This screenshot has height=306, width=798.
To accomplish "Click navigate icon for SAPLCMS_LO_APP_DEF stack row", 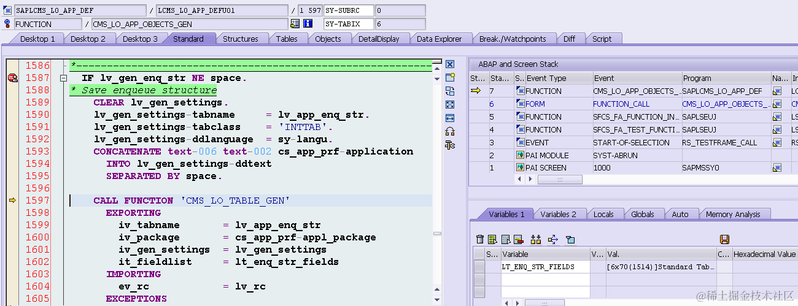I will pyautogui.click(x=777, y=91).
